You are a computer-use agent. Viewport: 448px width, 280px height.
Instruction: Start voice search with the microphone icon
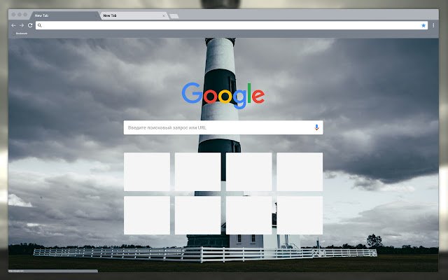point(316,127)
